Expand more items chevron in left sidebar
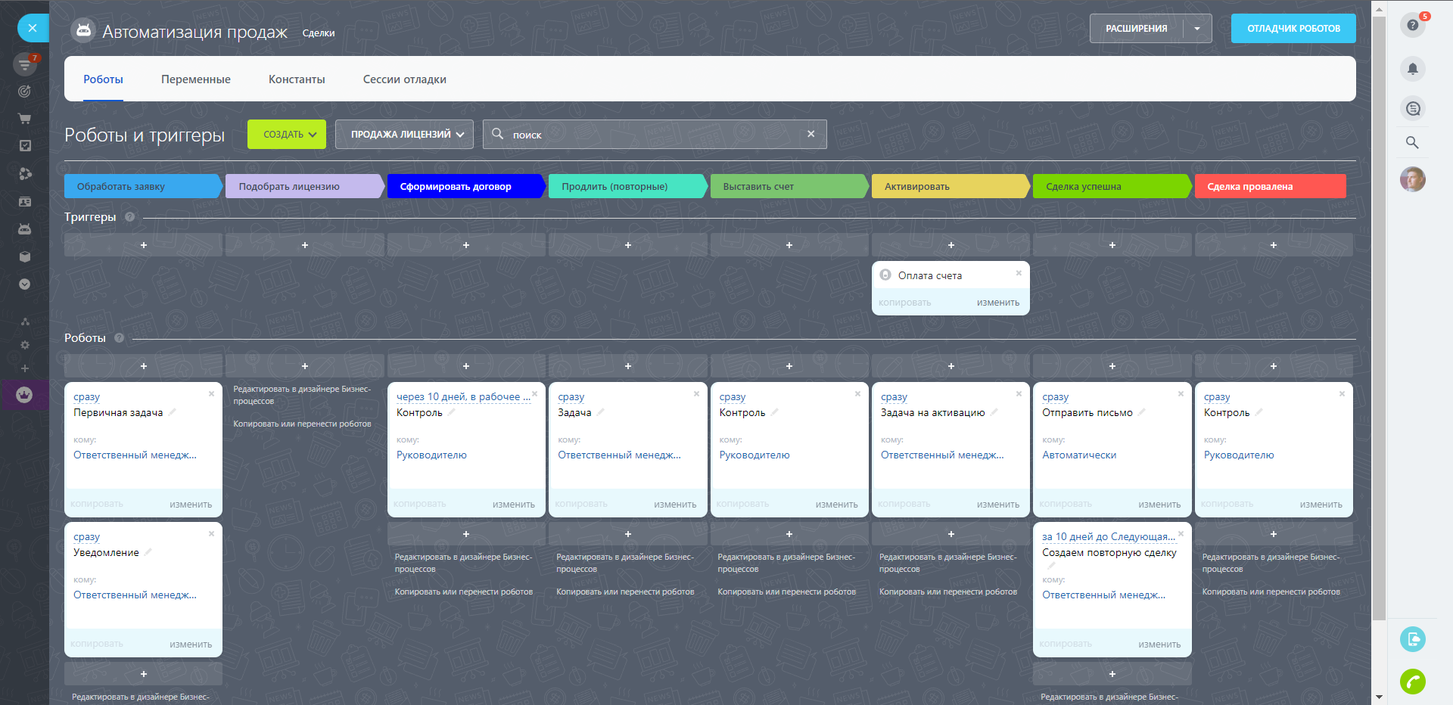 tap(25, 284)
